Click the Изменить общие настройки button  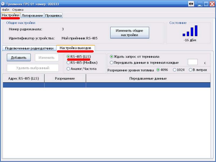coord(130,33)
